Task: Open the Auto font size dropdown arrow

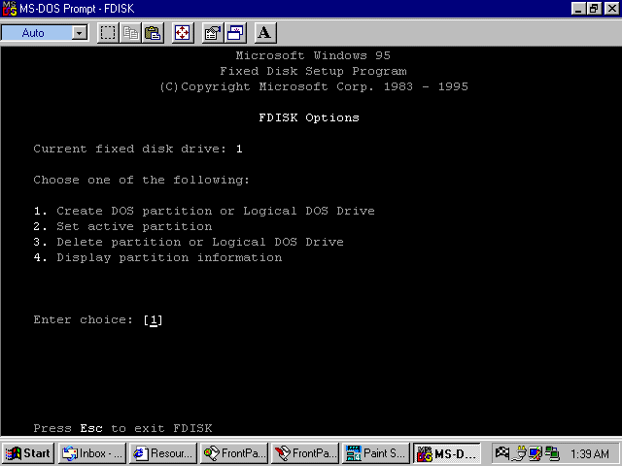Action: click(80, 33)
